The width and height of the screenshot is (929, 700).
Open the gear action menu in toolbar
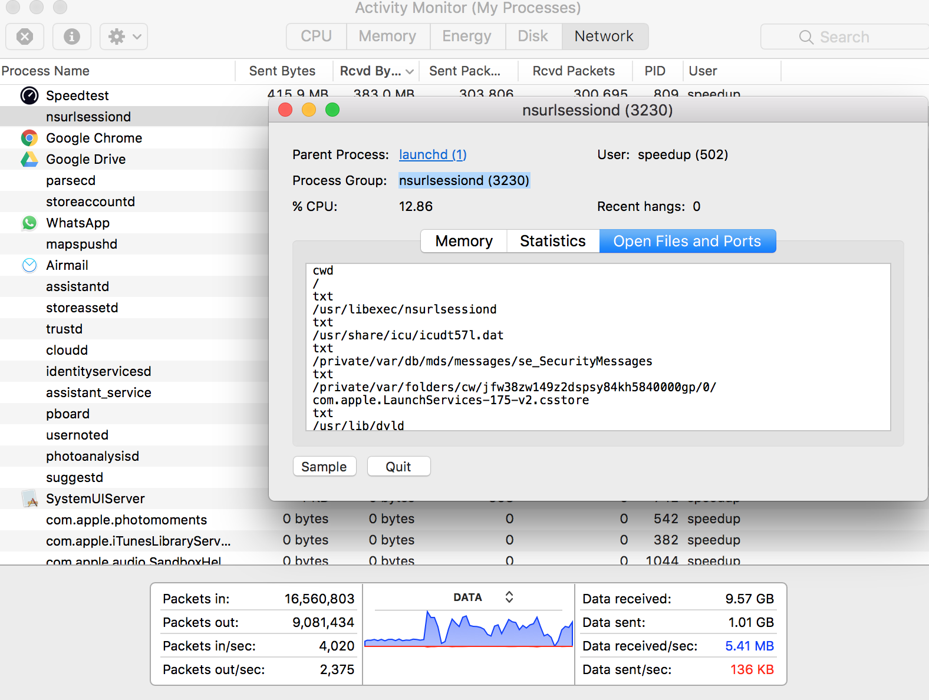click(124, 37)
